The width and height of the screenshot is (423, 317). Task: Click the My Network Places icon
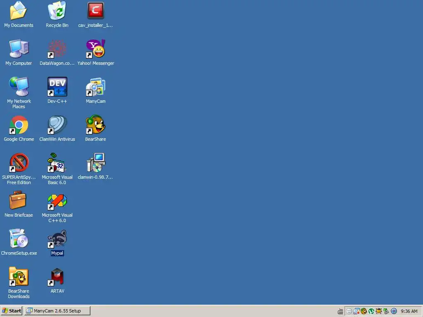tap(19, 87)
